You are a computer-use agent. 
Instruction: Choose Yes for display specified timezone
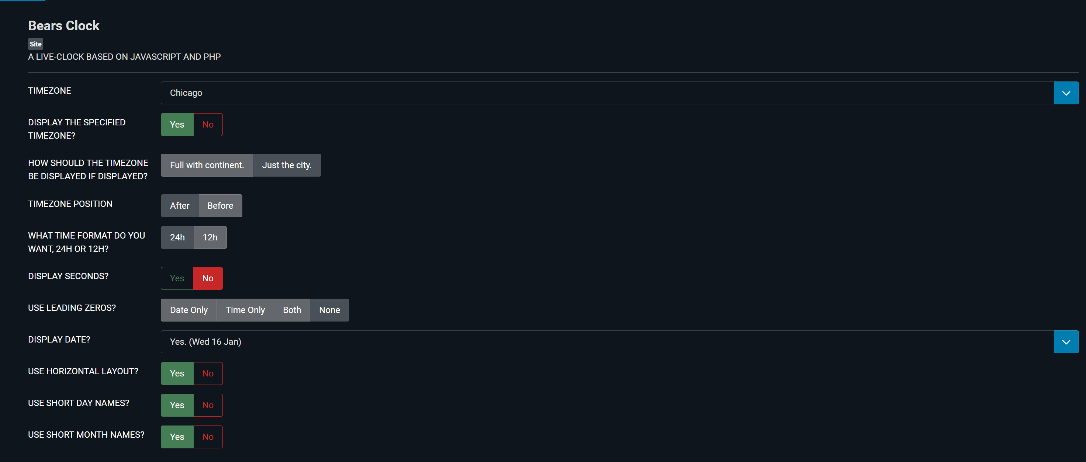pyautogui.click(x=177, y=124)
